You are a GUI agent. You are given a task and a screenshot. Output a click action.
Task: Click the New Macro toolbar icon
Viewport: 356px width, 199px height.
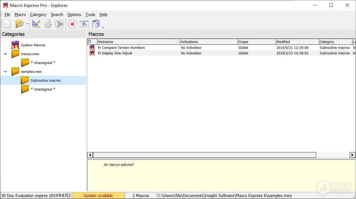[7, 24]
